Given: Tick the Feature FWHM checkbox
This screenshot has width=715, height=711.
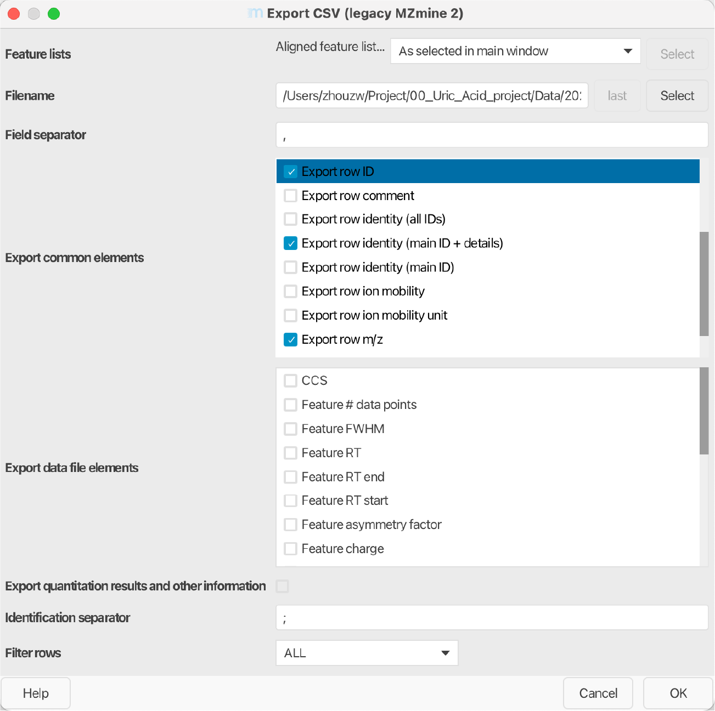Looking at the screenshot, I should pyautogui.click(x=290, y=429).
